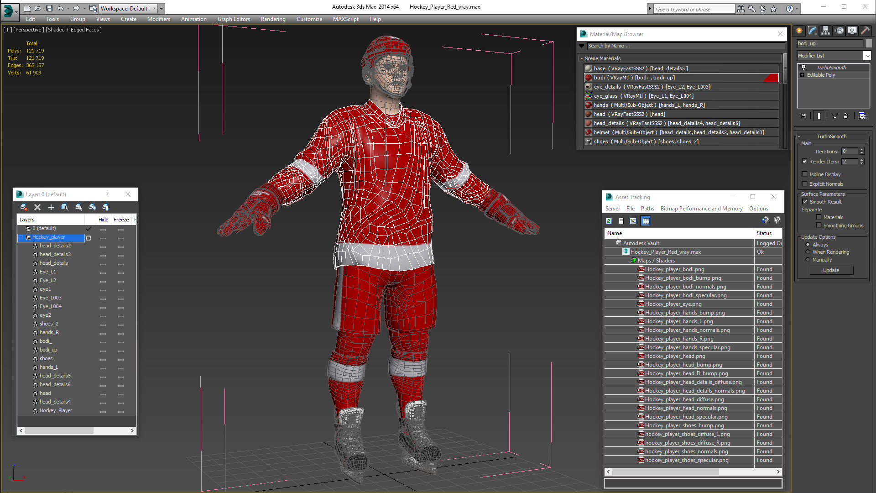This screenshot has height=493, width=876.
Task: Click Hockey_player_bodi.png asset row
Action: (x=674, y=269)
